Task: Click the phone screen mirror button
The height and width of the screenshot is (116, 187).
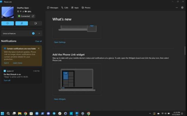Action: (x=36, y=23)
